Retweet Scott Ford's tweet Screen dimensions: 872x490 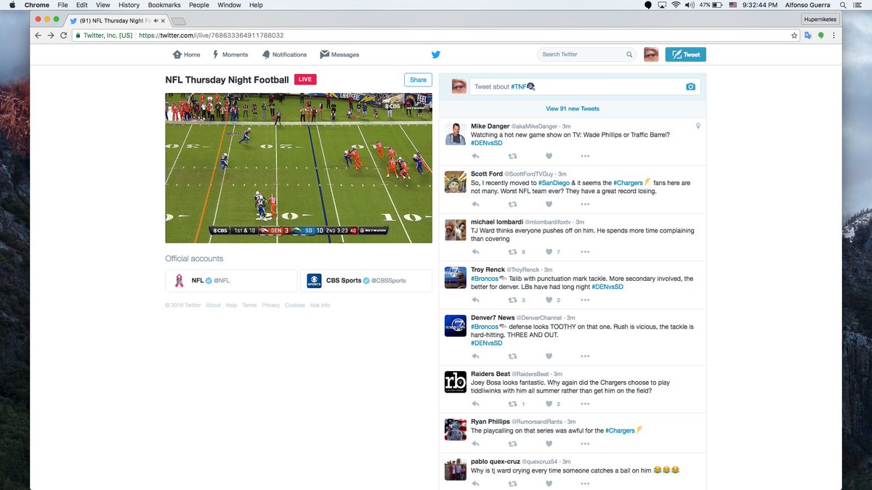click(512, 204)
